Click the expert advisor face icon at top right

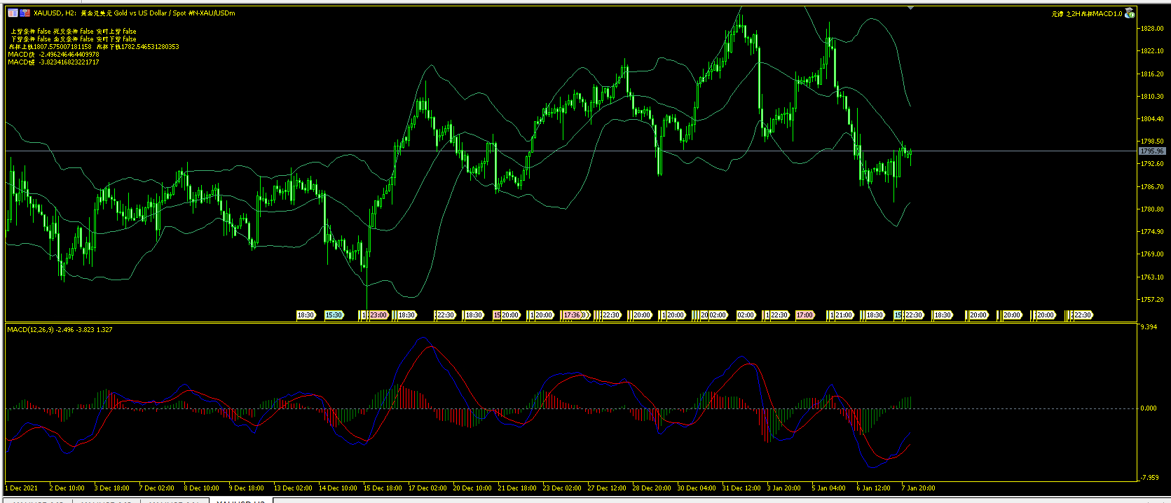[x=1130, y=13]
